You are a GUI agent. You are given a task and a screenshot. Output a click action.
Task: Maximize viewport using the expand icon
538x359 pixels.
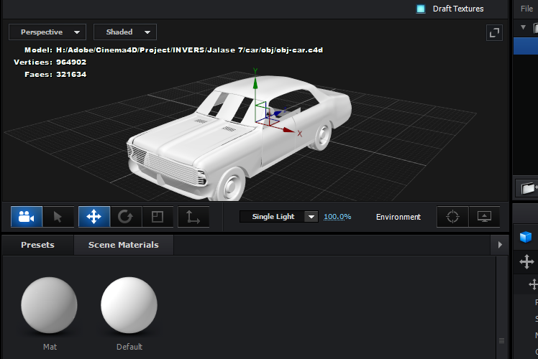[x=494, y=32]
